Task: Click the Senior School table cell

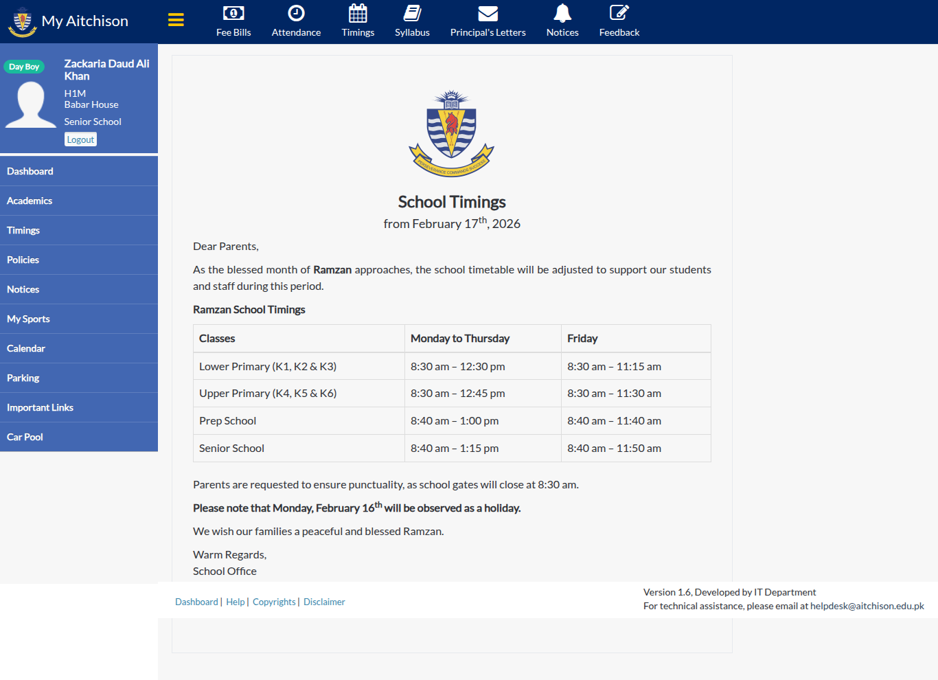Action: [299, 449]
